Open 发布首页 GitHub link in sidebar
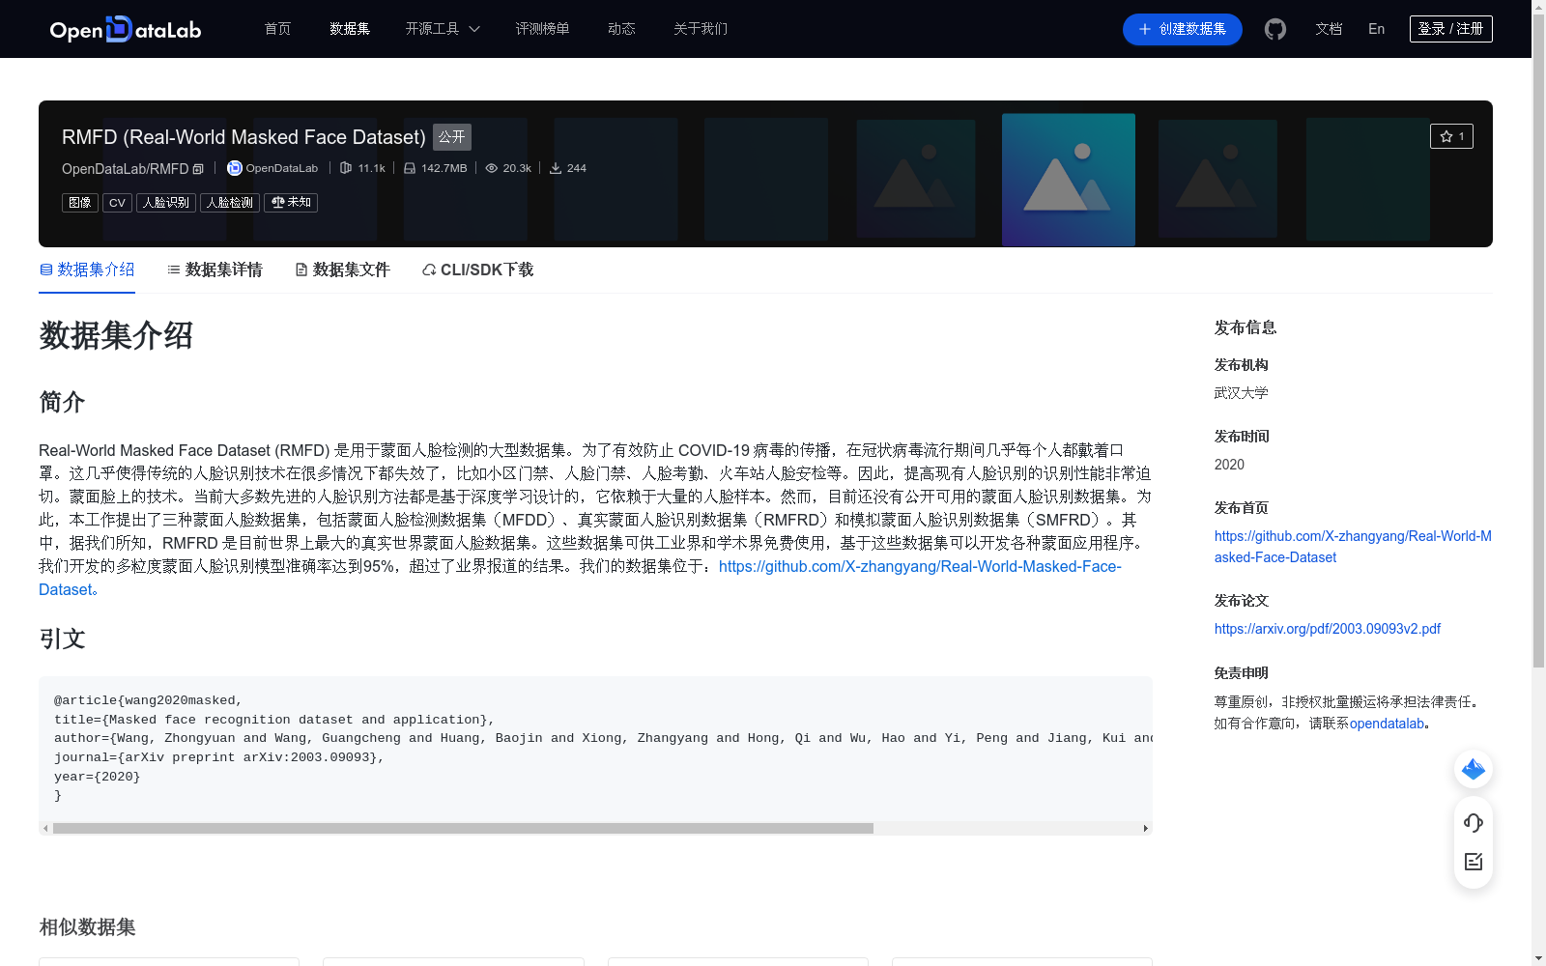The image size is (1546, 966). pyautogui.click(x=1353, y=547)
